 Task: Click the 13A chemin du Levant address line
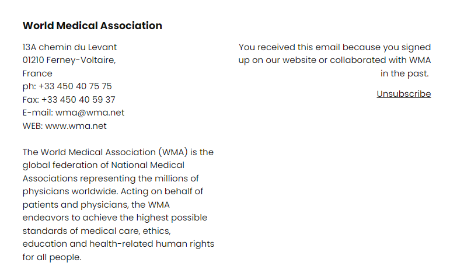69,47
